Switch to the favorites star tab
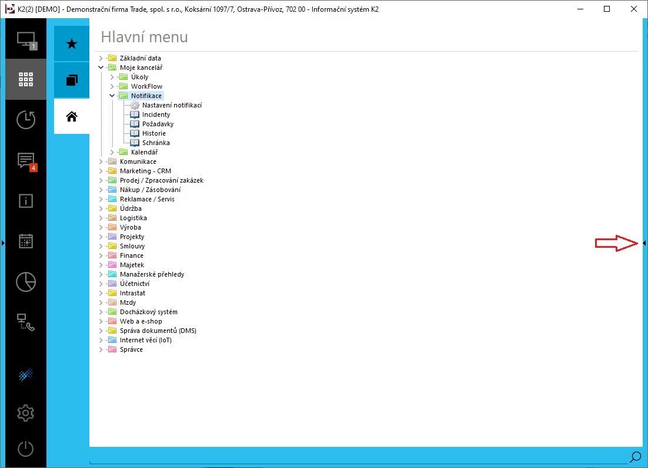648x468 pixels. 72,43
